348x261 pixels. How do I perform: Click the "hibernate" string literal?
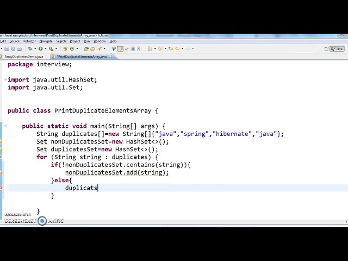pyautogui.click(x=232, y=134)
